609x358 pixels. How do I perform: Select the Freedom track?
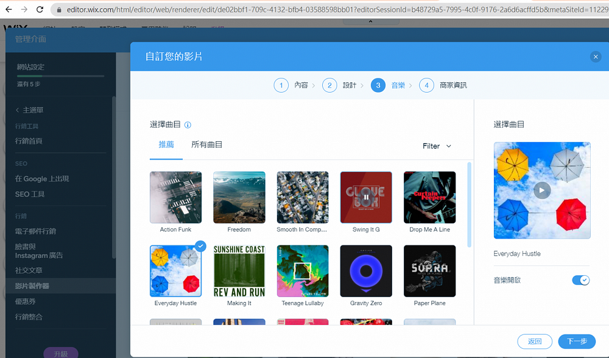(x=239, y=197)
